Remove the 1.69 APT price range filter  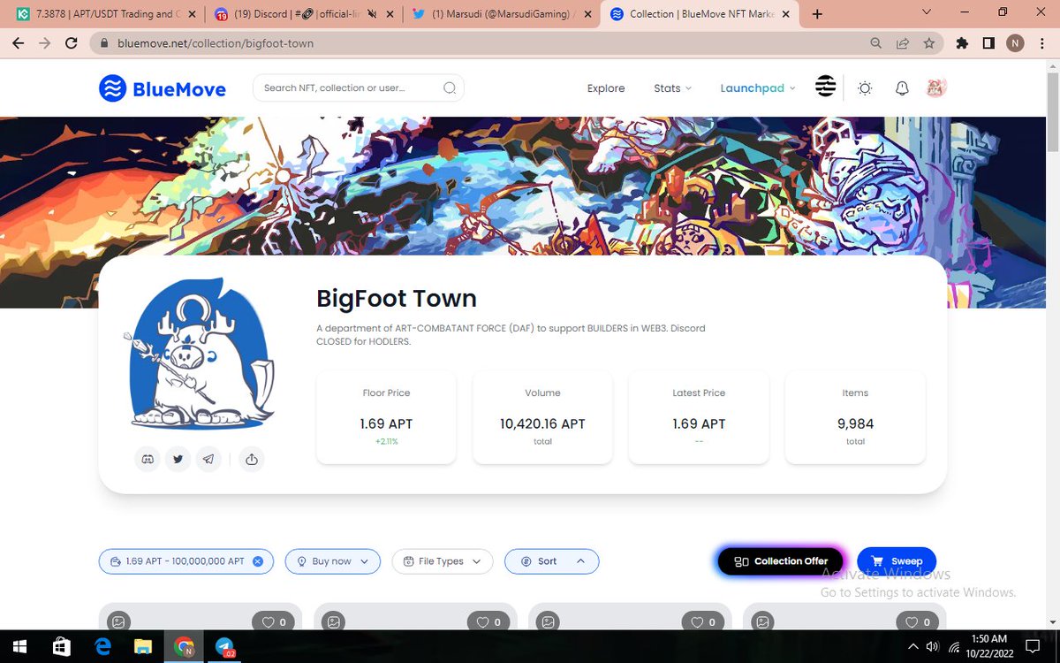point(258,561)
